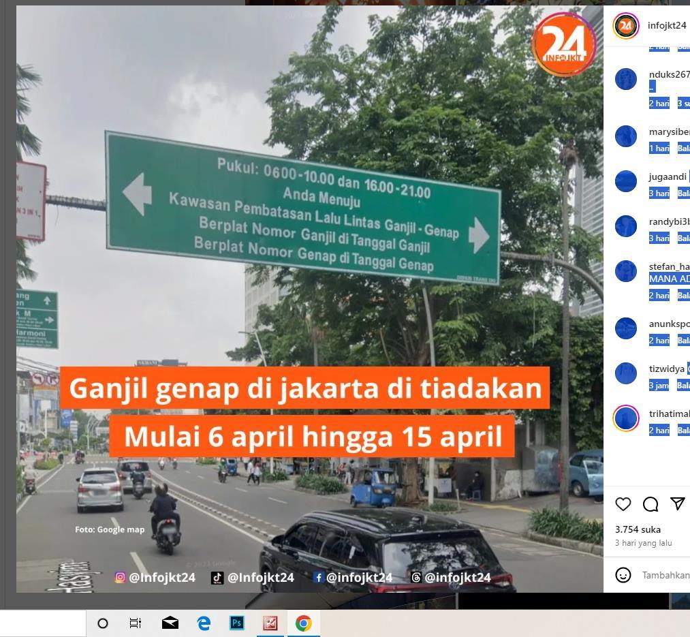Click trihatimal's story-ringed avatar
This screenshot has height=637, width=690.
click(x=626, y=418)
